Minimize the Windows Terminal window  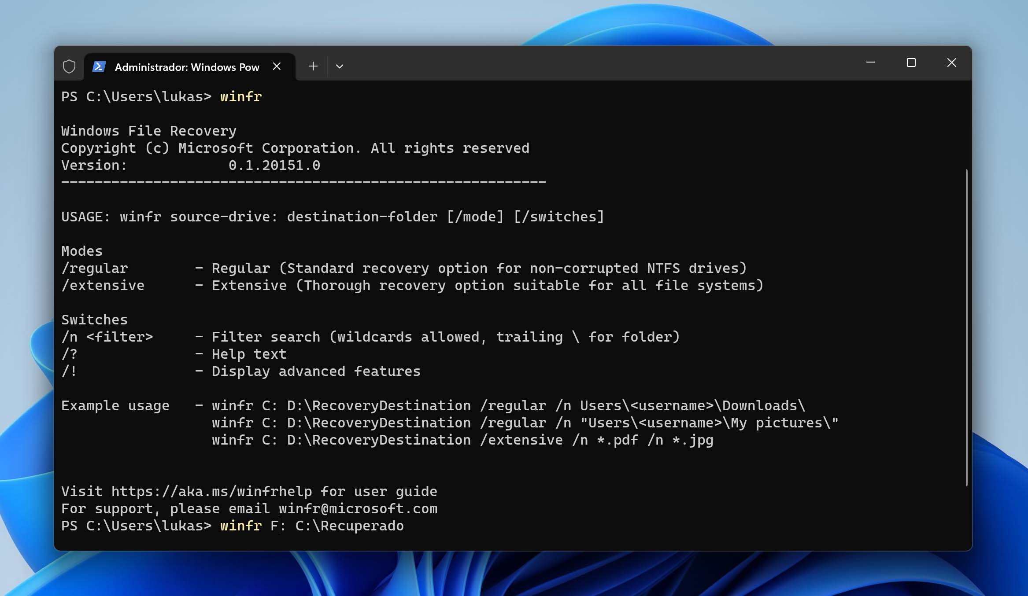point(871,63)
